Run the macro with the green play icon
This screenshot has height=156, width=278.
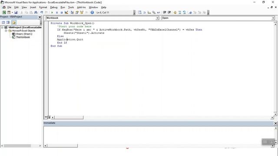[52, 13]
